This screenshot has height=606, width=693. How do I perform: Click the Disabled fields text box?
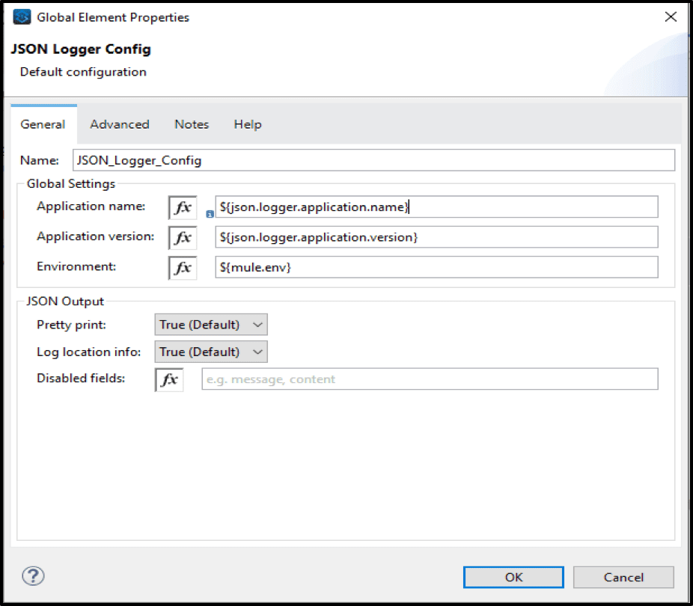click(430, 379)
